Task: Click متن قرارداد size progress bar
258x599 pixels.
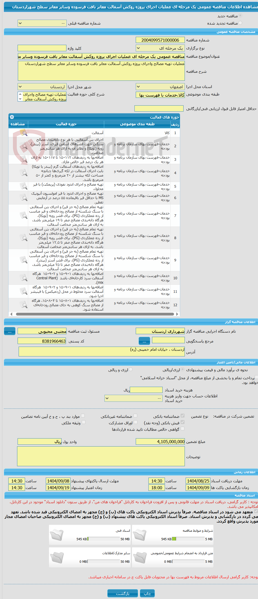Action: click(188, 561)
